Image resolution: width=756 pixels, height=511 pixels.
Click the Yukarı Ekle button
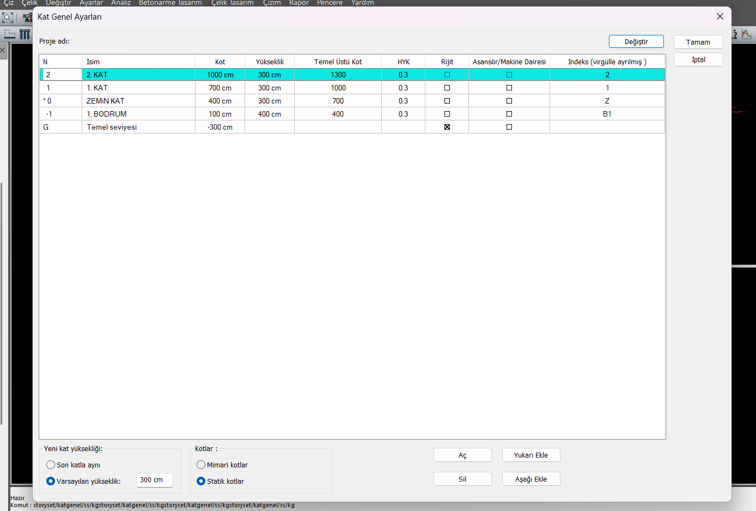pos(531,455)
